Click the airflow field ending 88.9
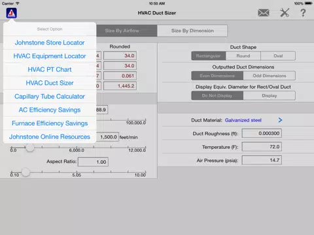Viewport: 314px width, 235px height. pos(102,110)
